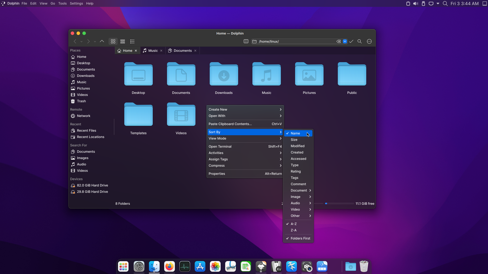The image size is (488, 274).
Task: Toggle Folders First sorting option
Action: pos(300,238)
